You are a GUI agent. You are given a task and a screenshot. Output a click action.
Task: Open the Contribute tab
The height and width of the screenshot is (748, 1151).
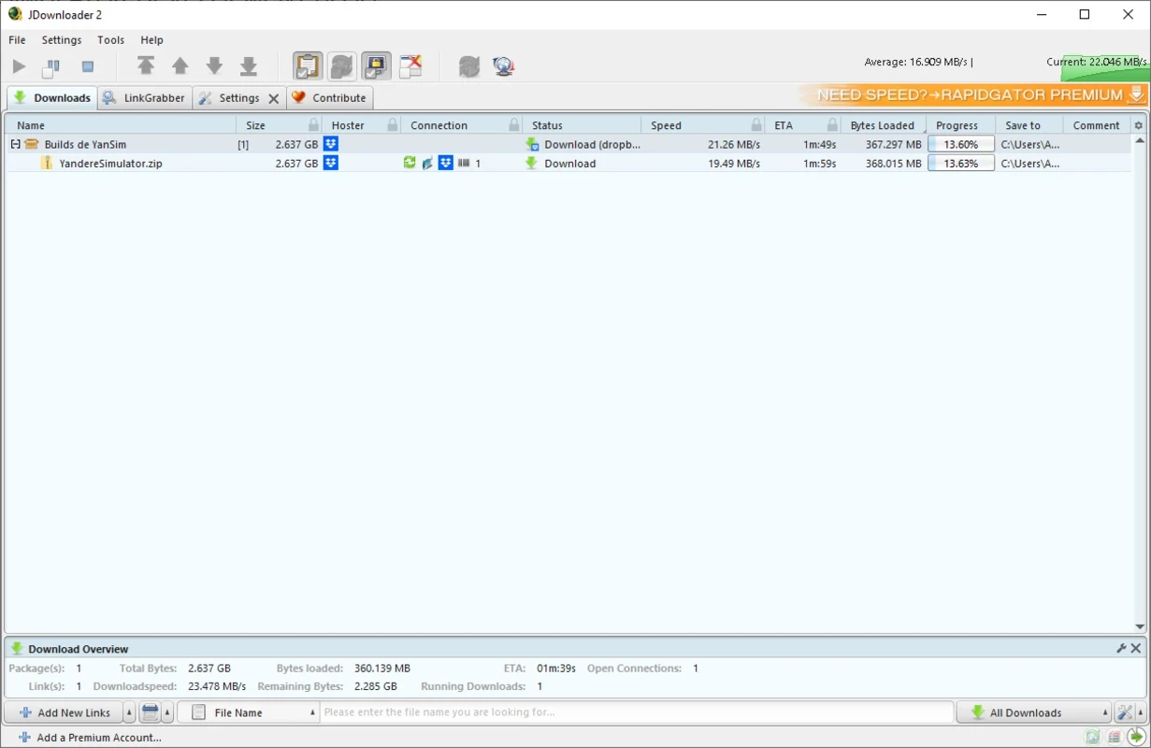329,97
